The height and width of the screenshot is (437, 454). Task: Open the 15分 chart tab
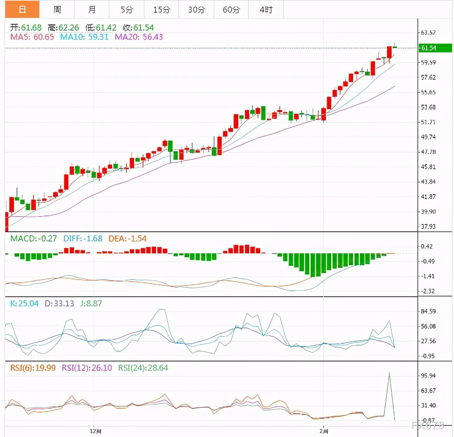point(162,9)
